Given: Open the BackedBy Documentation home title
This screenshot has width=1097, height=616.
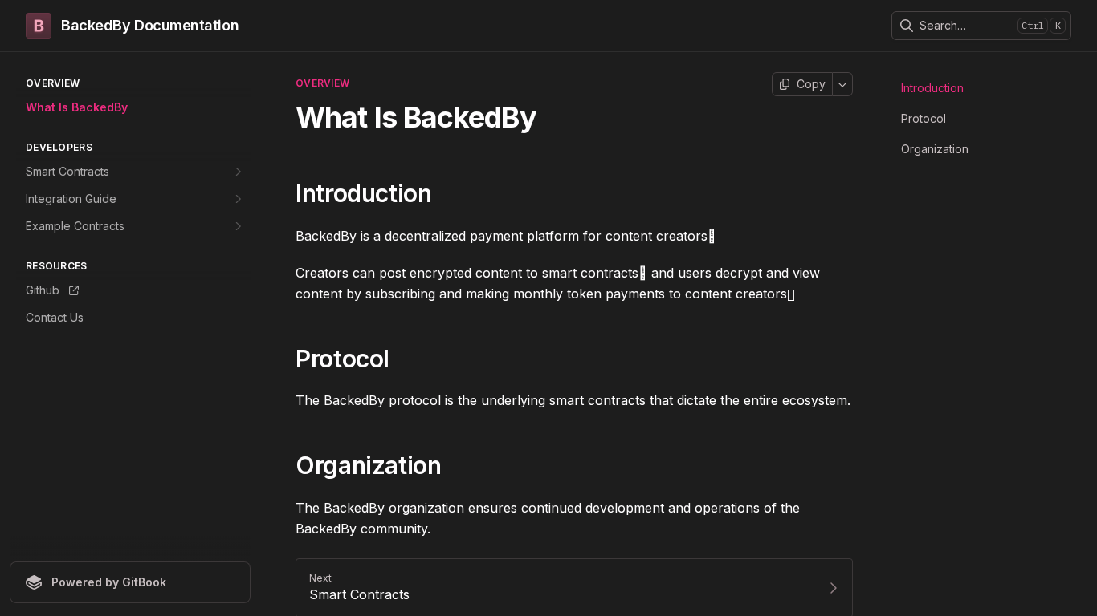Looking at the screenshot, I should pos(149,26).
